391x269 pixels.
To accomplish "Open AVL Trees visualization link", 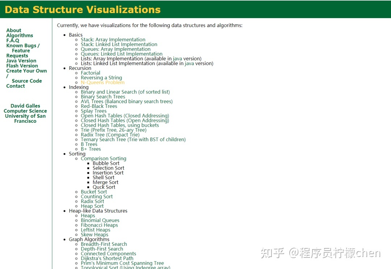I will pos(127,101).
